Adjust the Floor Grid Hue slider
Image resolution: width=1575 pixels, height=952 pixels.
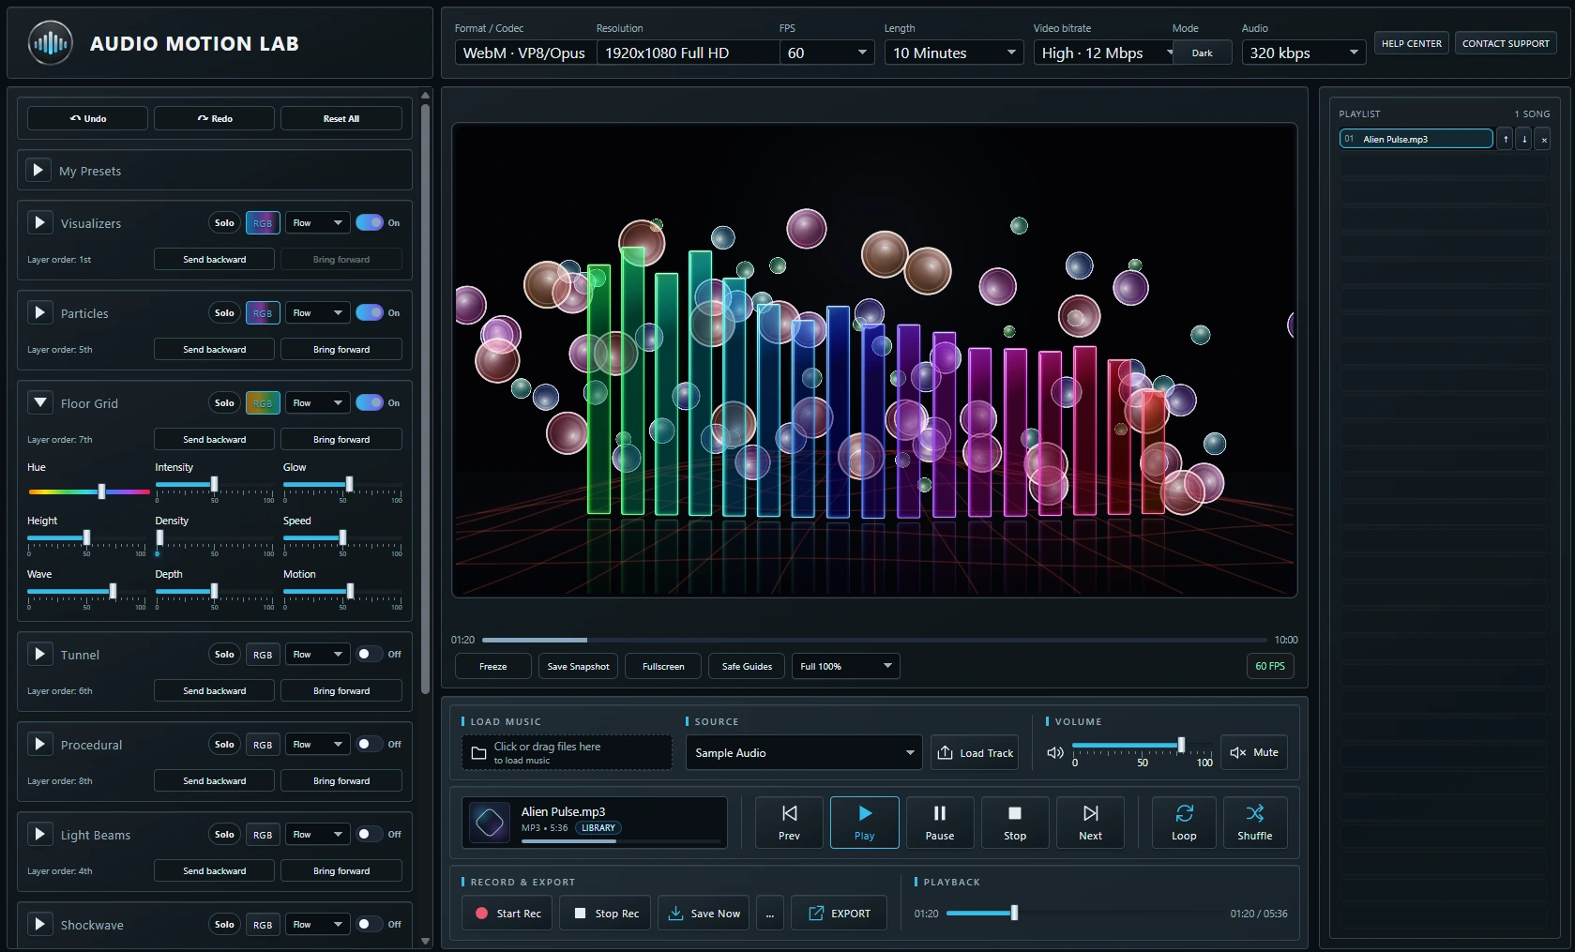pos(88,491)
